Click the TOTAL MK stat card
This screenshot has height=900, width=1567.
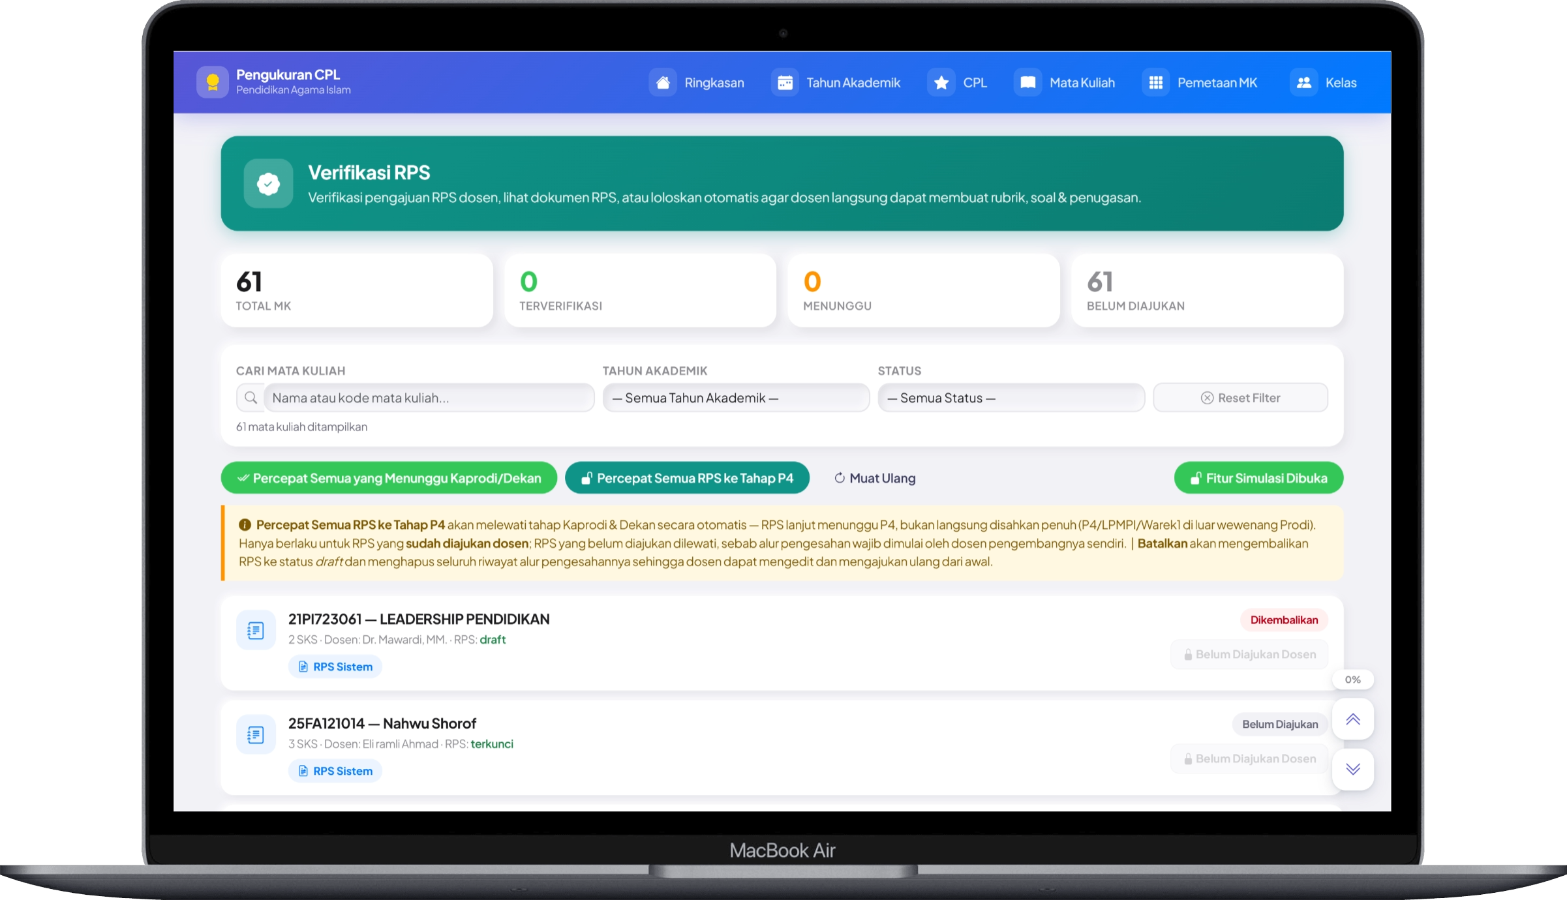[357, 291]
